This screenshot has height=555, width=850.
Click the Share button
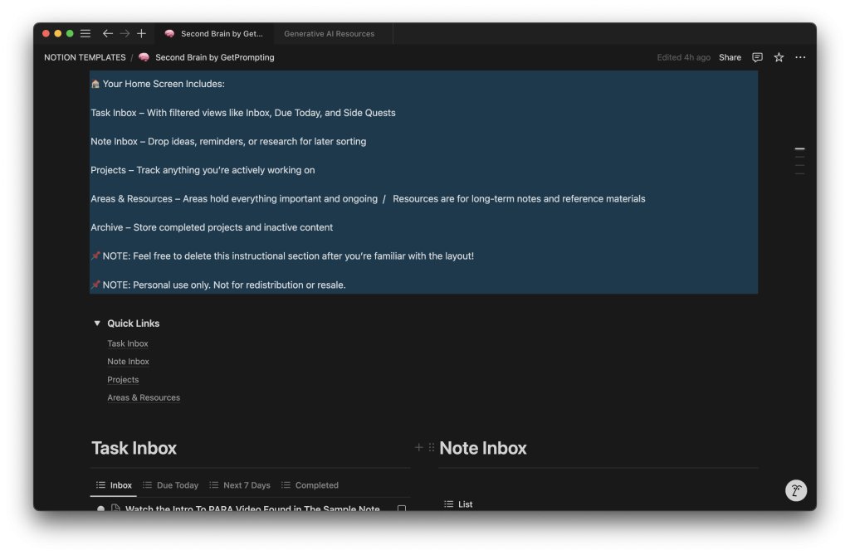(x=730, y=57)
